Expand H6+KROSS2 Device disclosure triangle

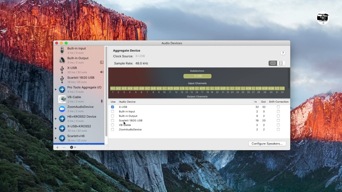[x=56, y=118]
